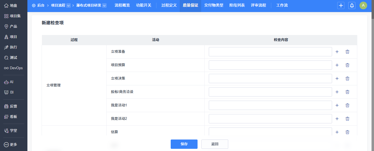Add a row after 立项决策
The width and height of the screenshot is (374, 151).
337,79
